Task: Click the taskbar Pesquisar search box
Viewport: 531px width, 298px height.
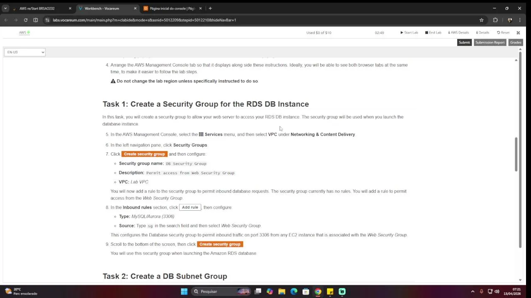Action: tap(222, 291)
